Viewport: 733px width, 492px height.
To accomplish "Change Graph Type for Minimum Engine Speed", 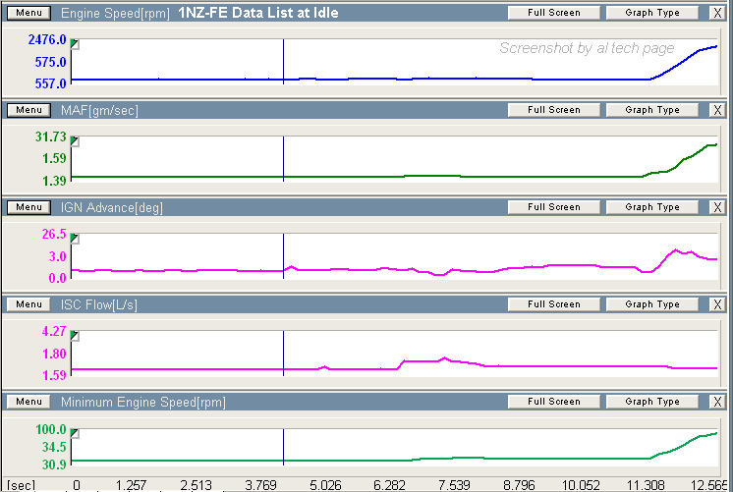I will (x=652, y=402).
